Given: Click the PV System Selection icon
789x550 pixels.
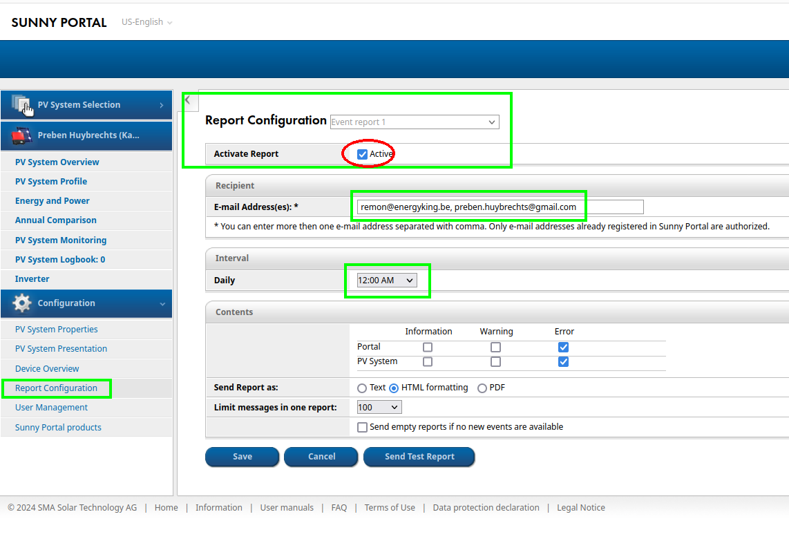Looking at the screenshot, I should (x=23, y=105).
